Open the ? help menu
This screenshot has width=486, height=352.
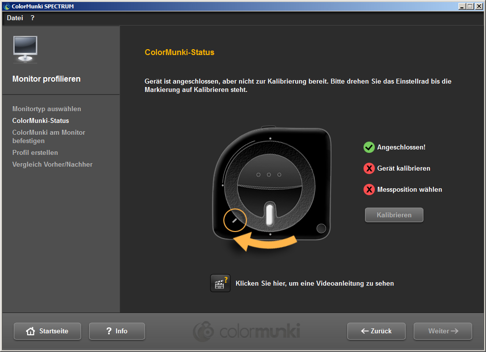click(32, 18)
